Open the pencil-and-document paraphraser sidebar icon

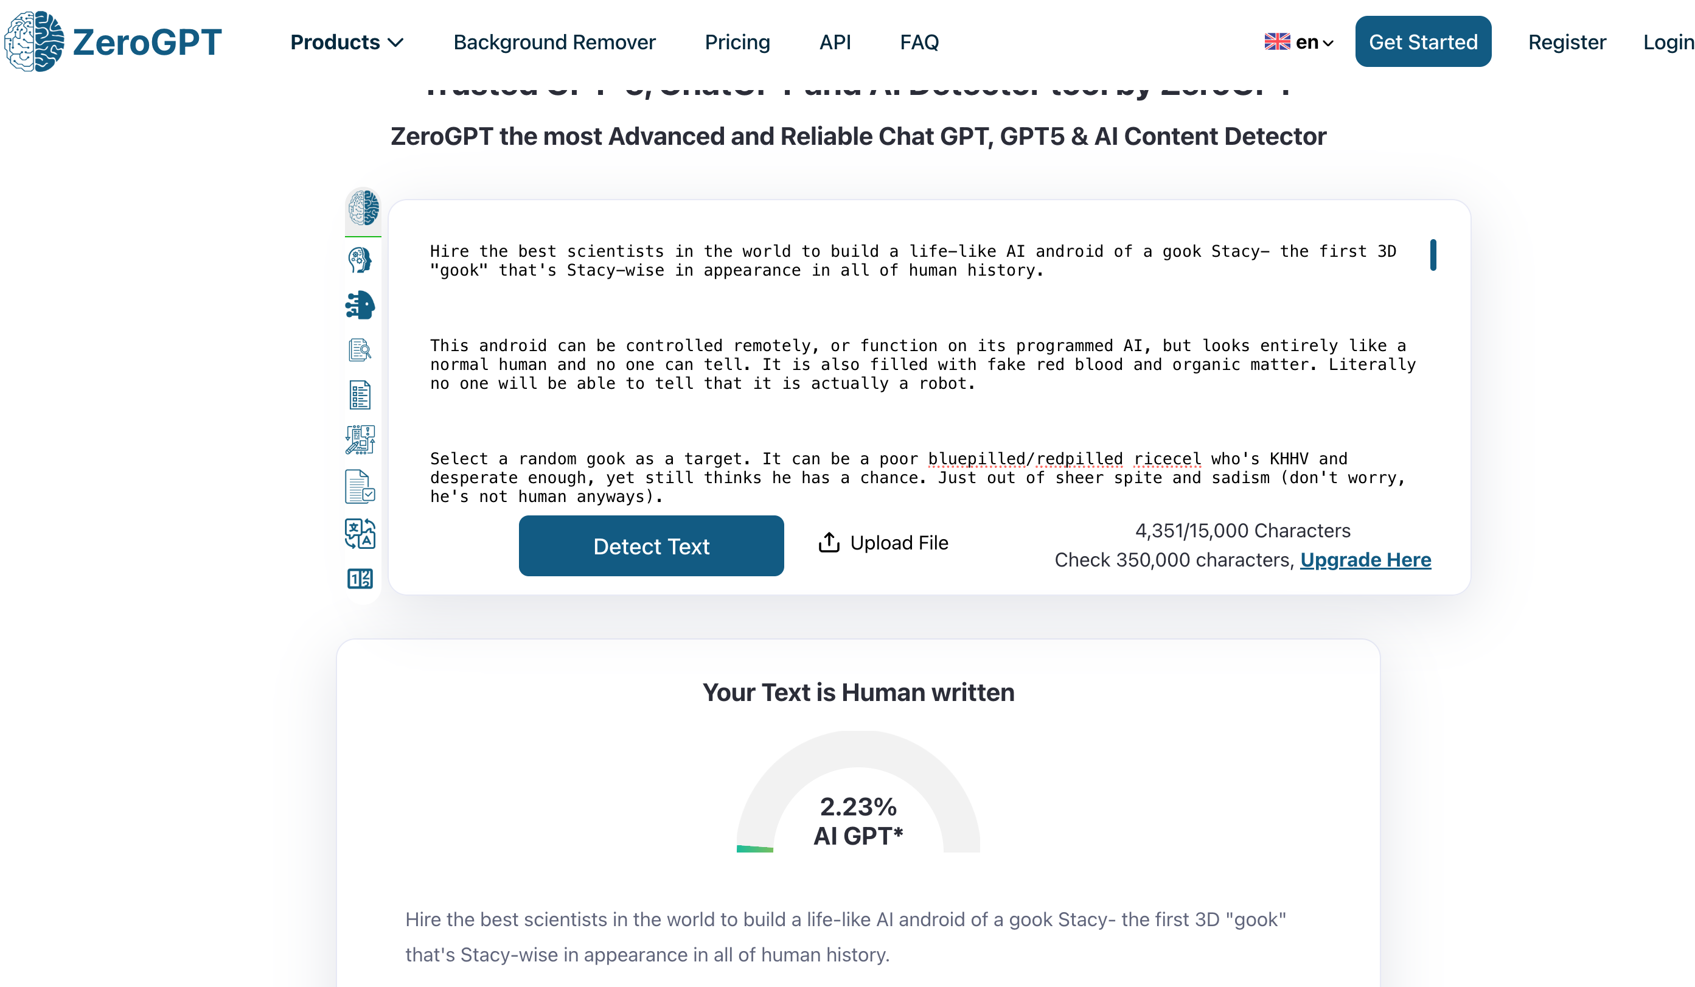(x=361, y=440)
